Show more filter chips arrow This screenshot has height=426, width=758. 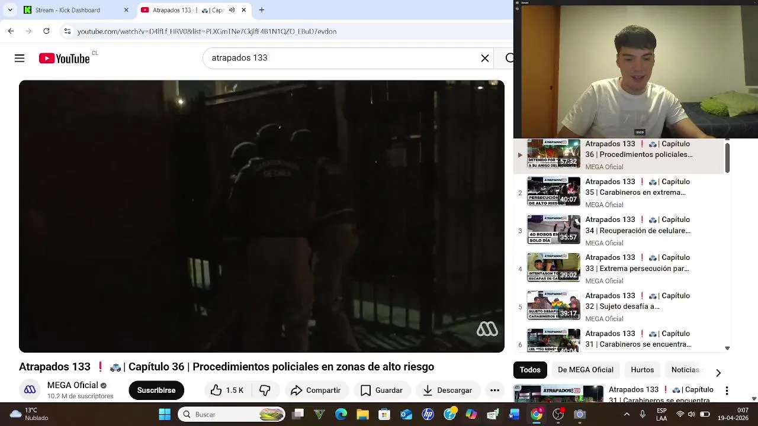(718, 373)
